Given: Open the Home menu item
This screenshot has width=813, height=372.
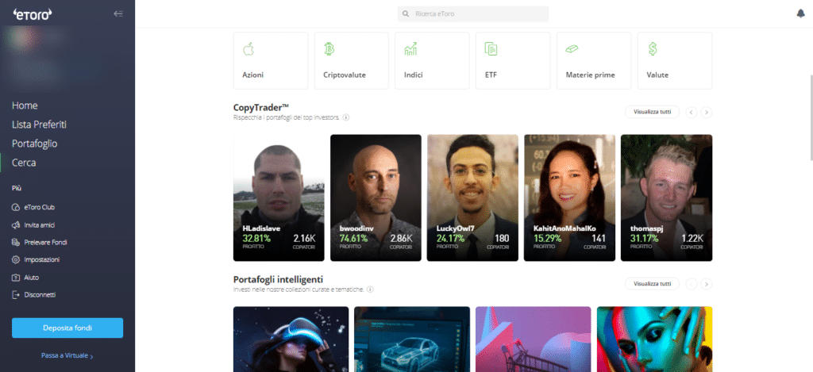Looking at the screenshot, I should coord(25,105).
